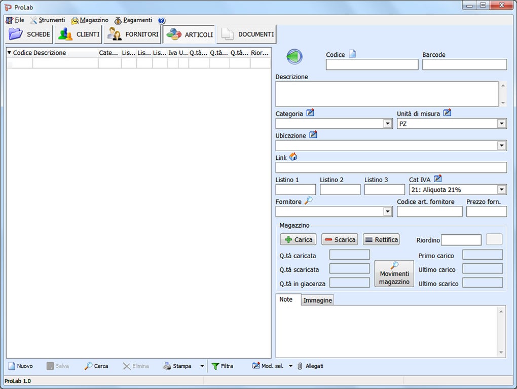
Task: Click the Riordino input field
Action: [461, 240]
